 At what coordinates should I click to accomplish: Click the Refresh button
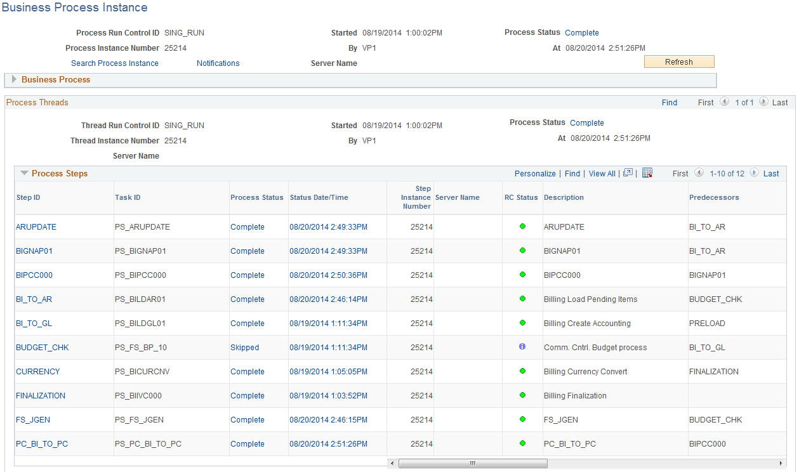(x=679, y=62)
